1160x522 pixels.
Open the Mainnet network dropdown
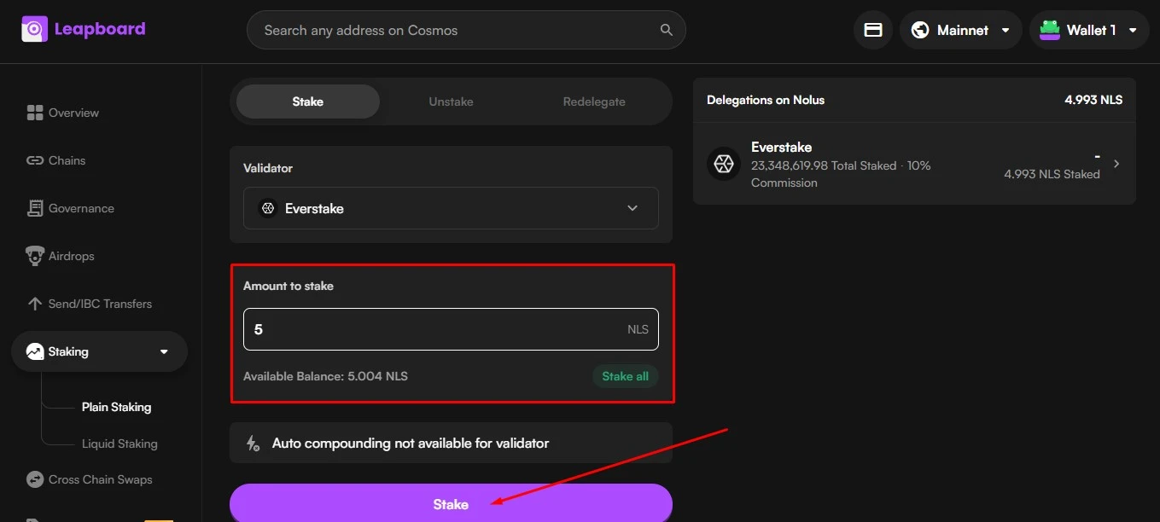pyautogui.click(x=960, y=30)
